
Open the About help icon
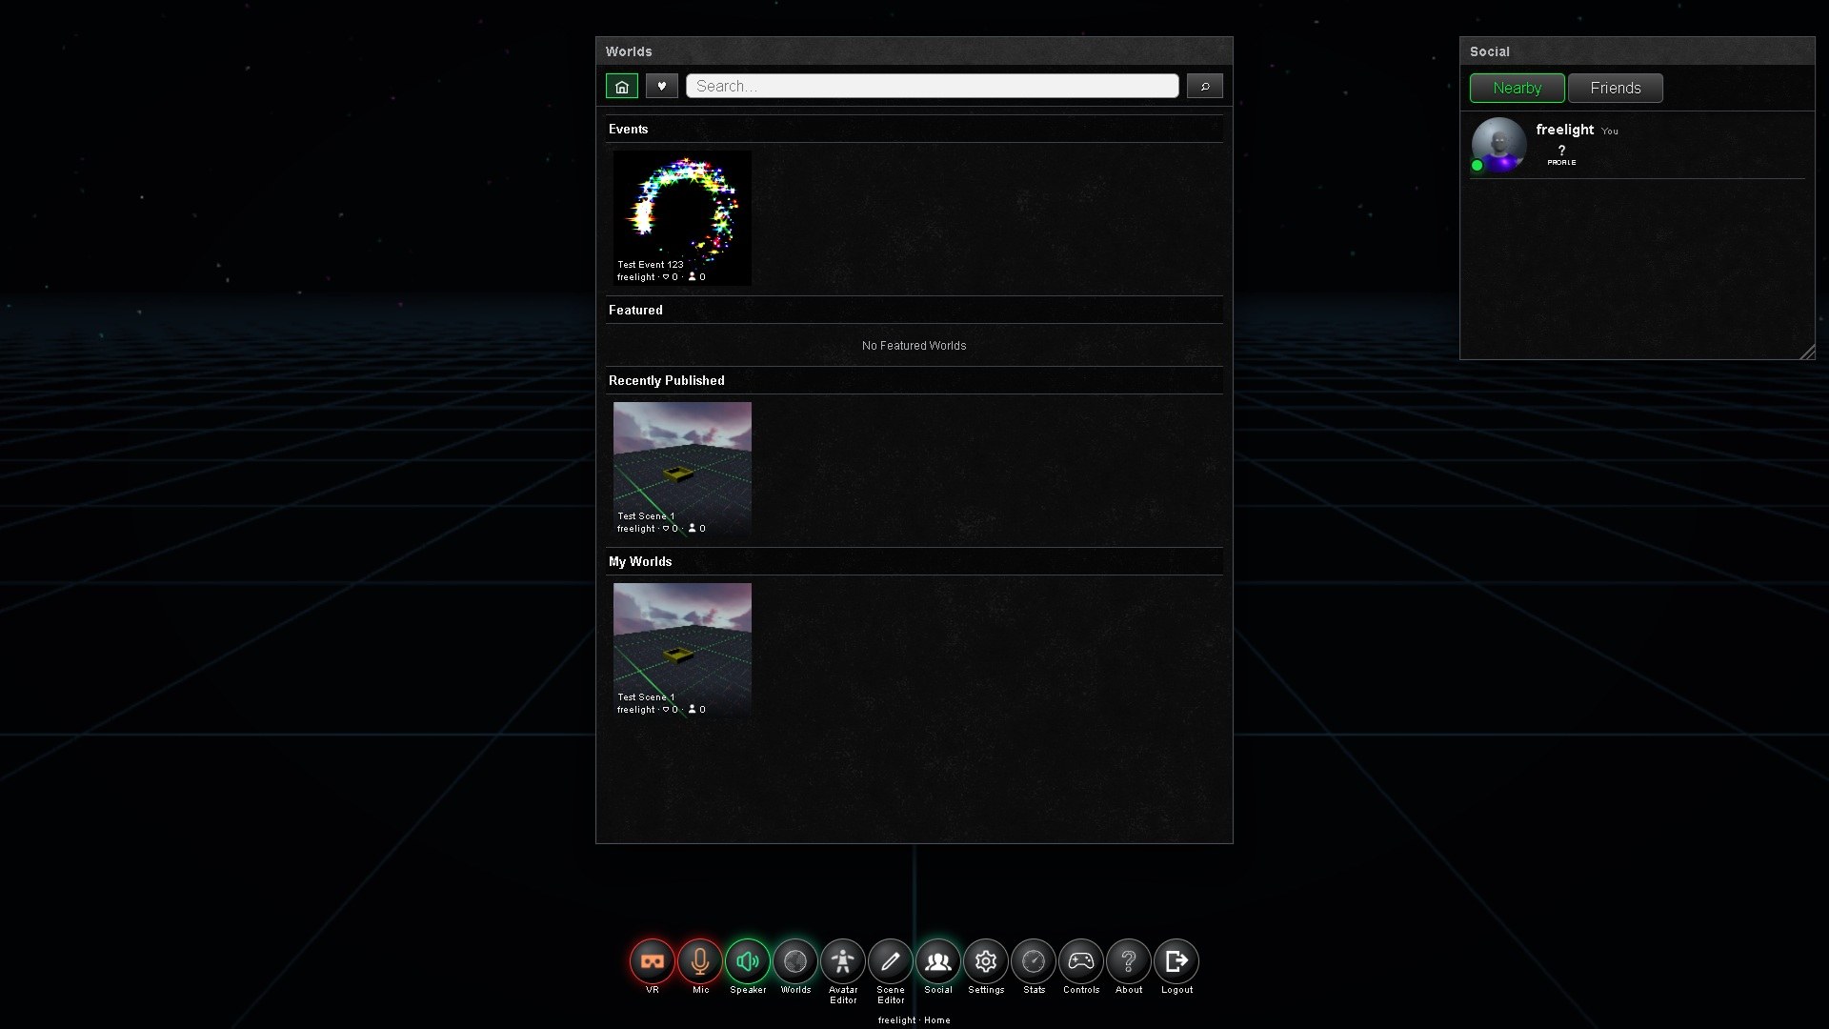(x=1129, y=961)
